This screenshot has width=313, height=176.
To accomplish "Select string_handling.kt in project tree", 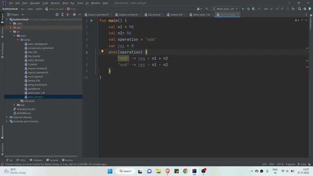I will click(x=37, y=85).
